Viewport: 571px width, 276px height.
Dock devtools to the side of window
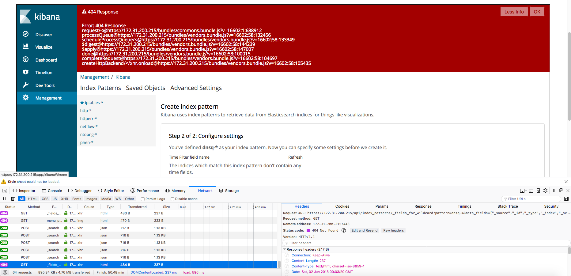[553, 191]
